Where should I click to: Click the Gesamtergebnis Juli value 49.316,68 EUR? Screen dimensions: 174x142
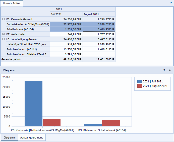66,59
